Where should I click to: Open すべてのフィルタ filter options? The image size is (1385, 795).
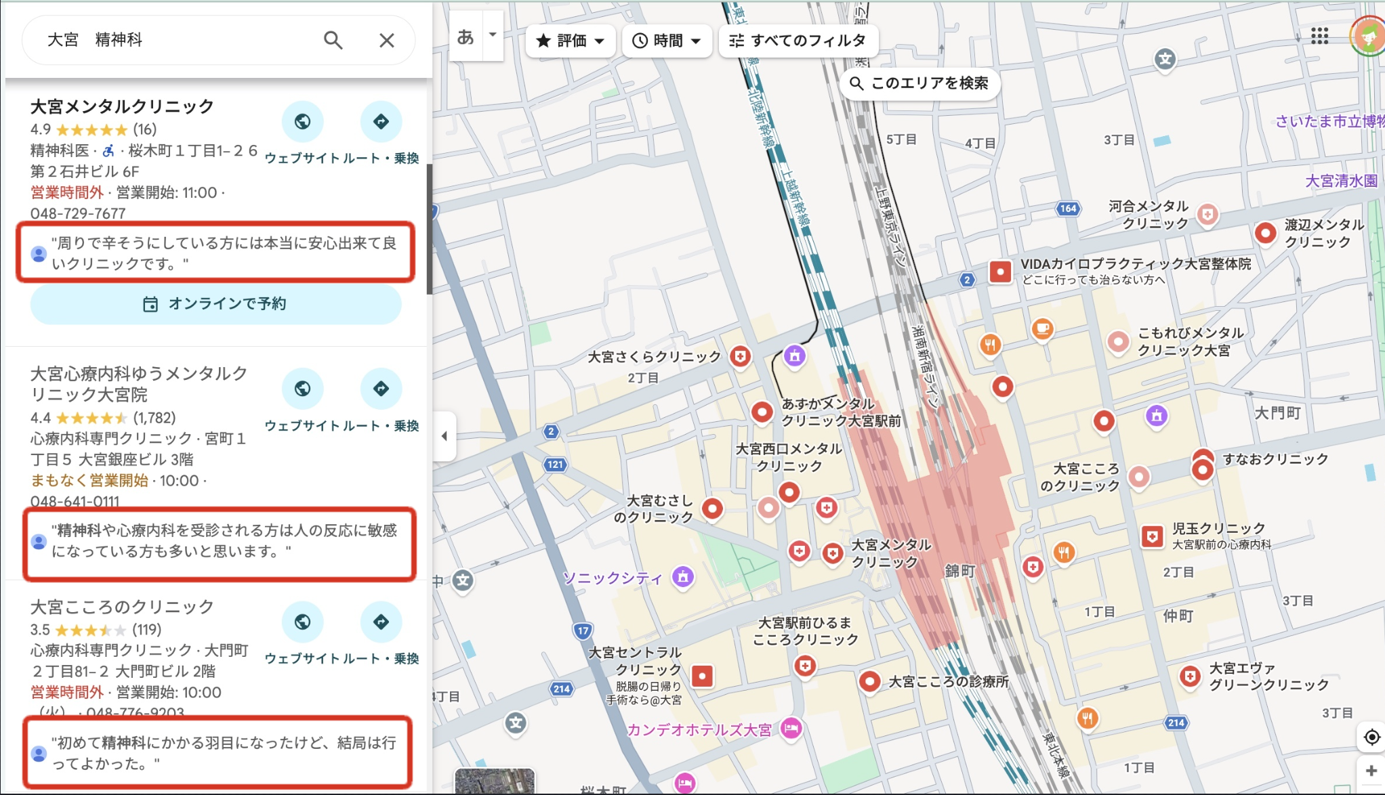point(798,41)
